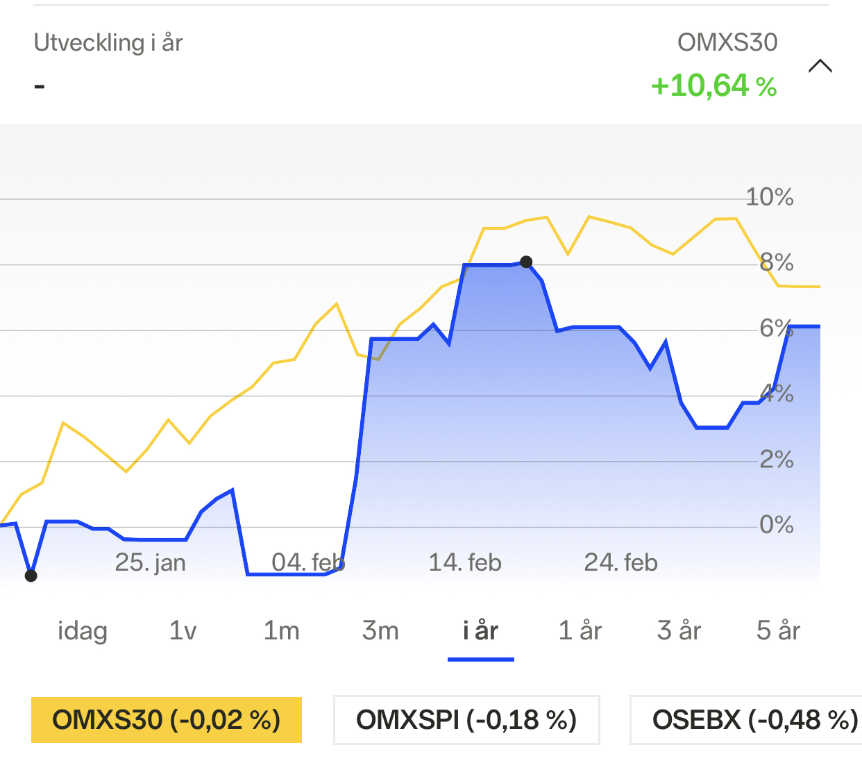Show the 5 år time range
The height and width of the screenshot is (772, 862).
[778, 630]
